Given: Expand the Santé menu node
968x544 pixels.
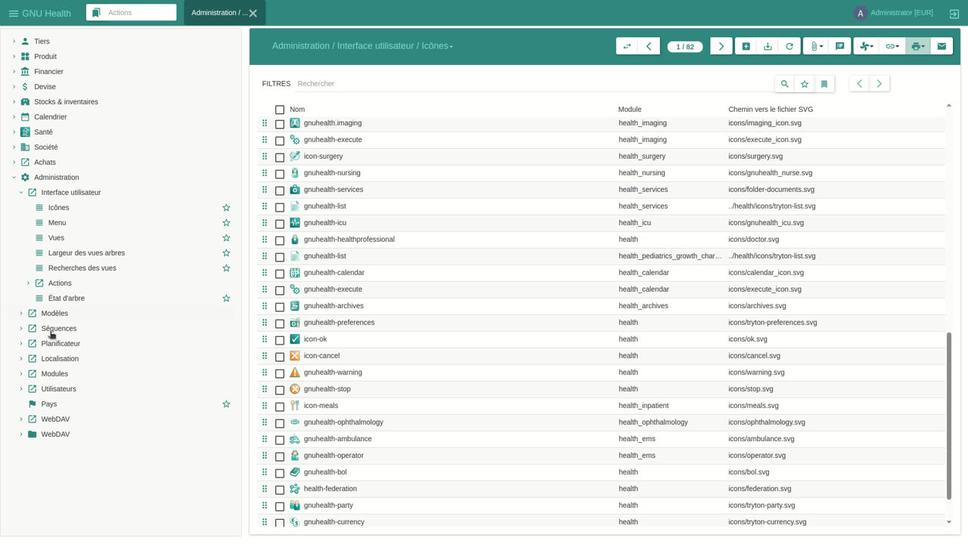Looking at the screenshot, I should [x=14, y=132].
